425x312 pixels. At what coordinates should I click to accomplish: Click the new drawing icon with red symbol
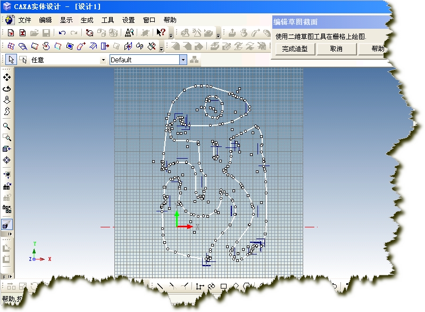[x=23, y=33]
